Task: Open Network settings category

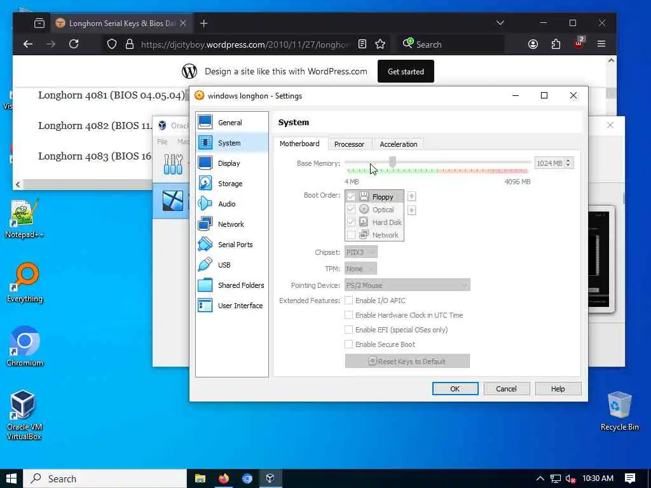Action: click(231, 224)
